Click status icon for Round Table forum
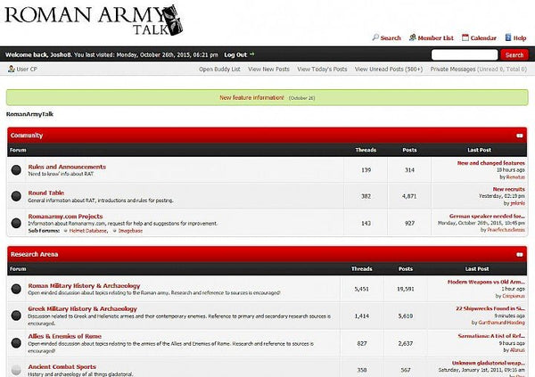 (16, 196)
